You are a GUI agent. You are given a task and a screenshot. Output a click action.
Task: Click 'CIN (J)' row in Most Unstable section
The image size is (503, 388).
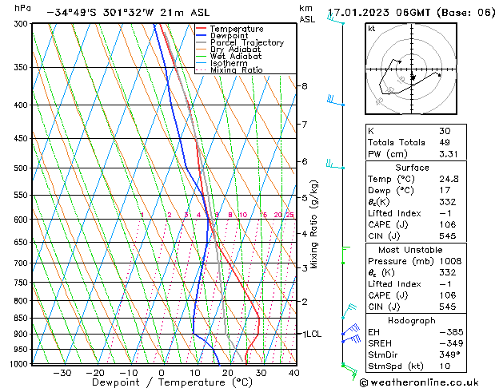click(416, 307)
